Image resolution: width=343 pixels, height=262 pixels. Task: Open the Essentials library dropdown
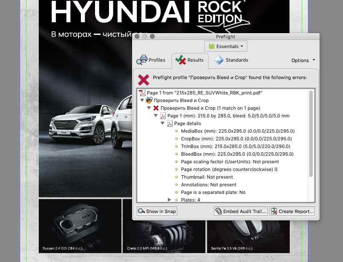226,46
